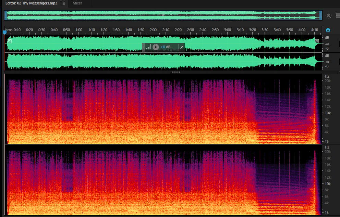Viewport: 340px width, 217px height.
Task: Click the 1:30 mark on the timeline
Action: click(116, 30)
